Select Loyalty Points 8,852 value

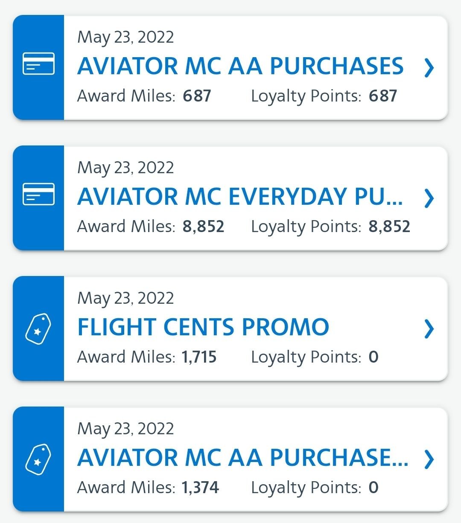(389, 227)
